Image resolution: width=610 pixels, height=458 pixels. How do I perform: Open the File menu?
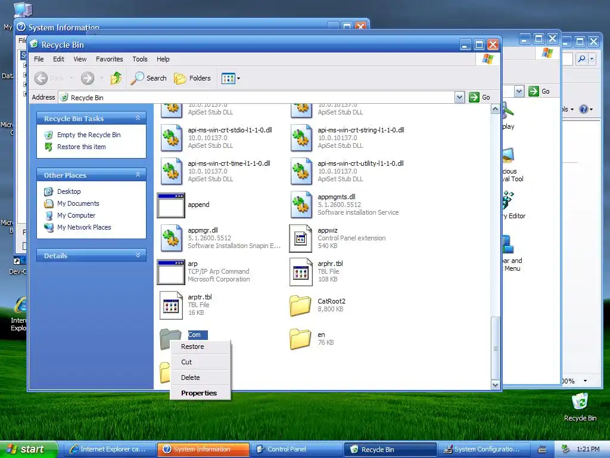(39, 59)
